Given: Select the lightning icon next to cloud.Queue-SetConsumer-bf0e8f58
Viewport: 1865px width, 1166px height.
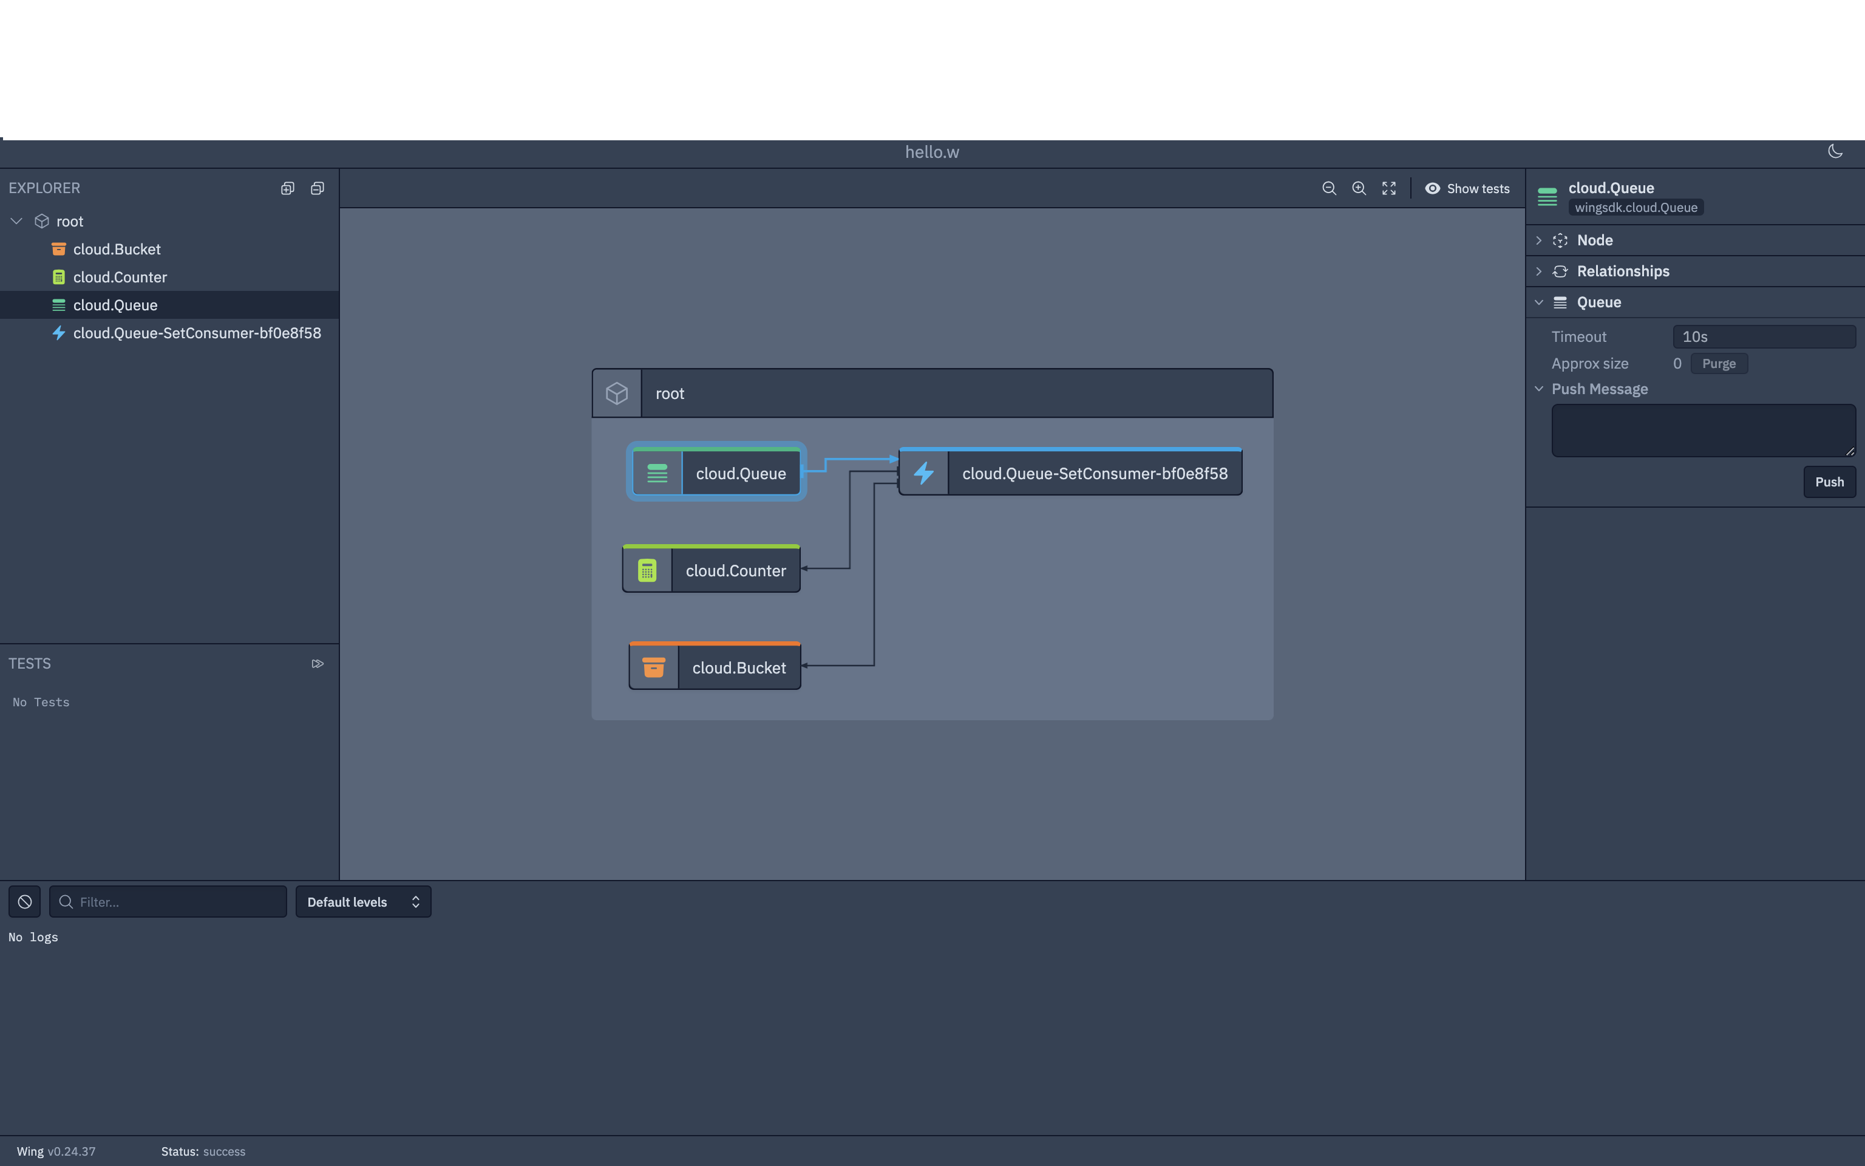Looking at the screenshot, I should coord(59,333).
